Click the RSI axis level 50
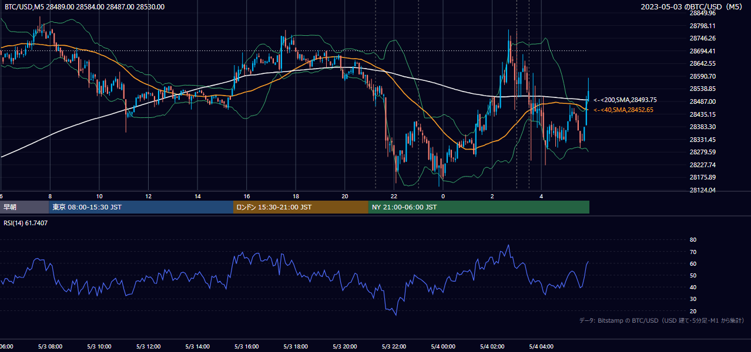751x352 pixels. pyautogui.click(x=693, y=275)
